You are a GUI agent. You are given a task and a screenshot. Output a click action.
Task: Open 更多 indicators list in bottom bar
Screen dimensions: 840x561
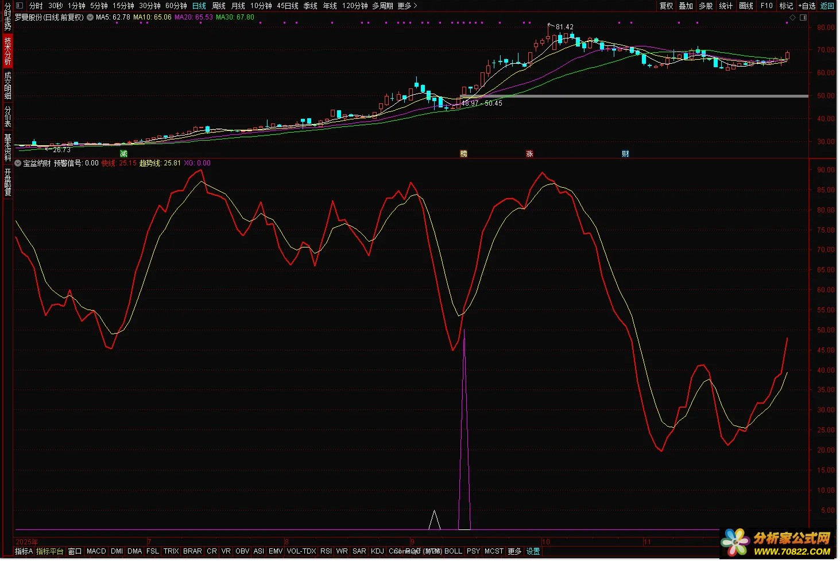(x=514, y=551)
